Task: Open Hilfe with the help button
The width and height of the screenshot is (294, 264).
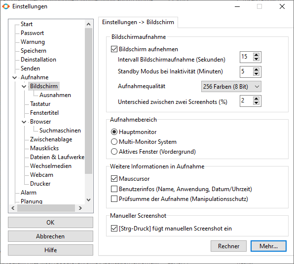Action: (x=50, y=250)
